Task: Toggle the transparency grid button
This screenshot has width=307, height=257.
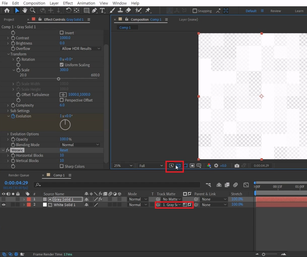Action: click(x=178, y=166)
